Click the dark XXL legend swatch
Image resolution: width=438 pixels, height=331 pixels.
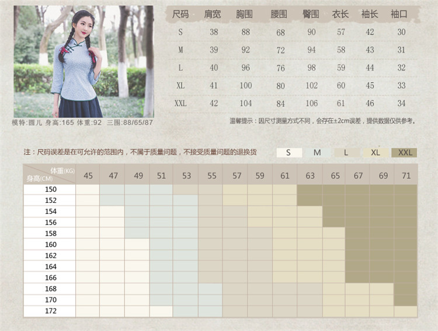click(x=405, y=153)
